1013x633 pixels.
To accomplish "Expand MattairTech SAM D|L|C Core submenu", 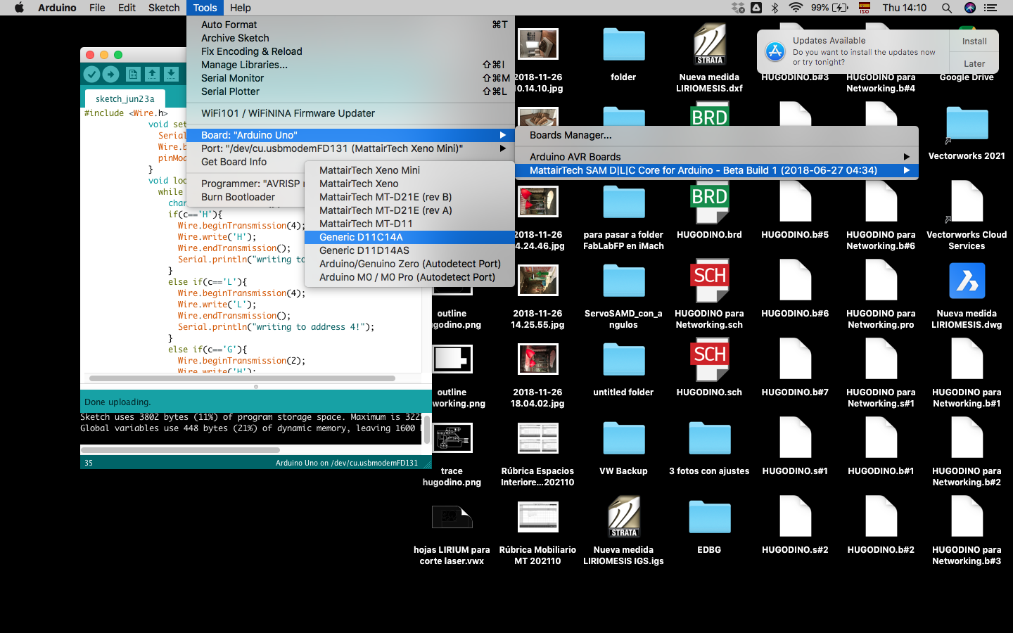I will 717,170.
